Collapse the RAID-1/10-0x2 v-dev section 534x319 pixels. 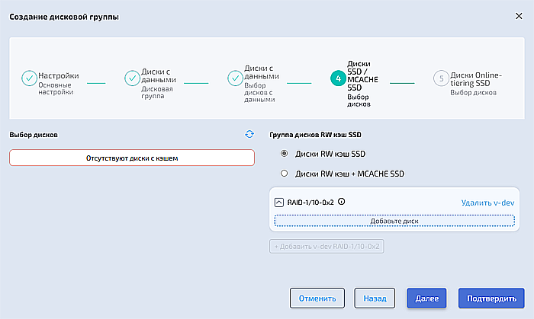click(279, 203)
